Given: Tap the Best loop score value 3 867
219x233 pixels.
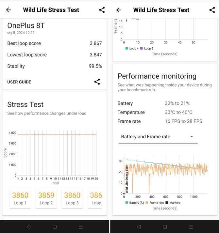Looking at the screenshot, I should (x=96, y=43).
